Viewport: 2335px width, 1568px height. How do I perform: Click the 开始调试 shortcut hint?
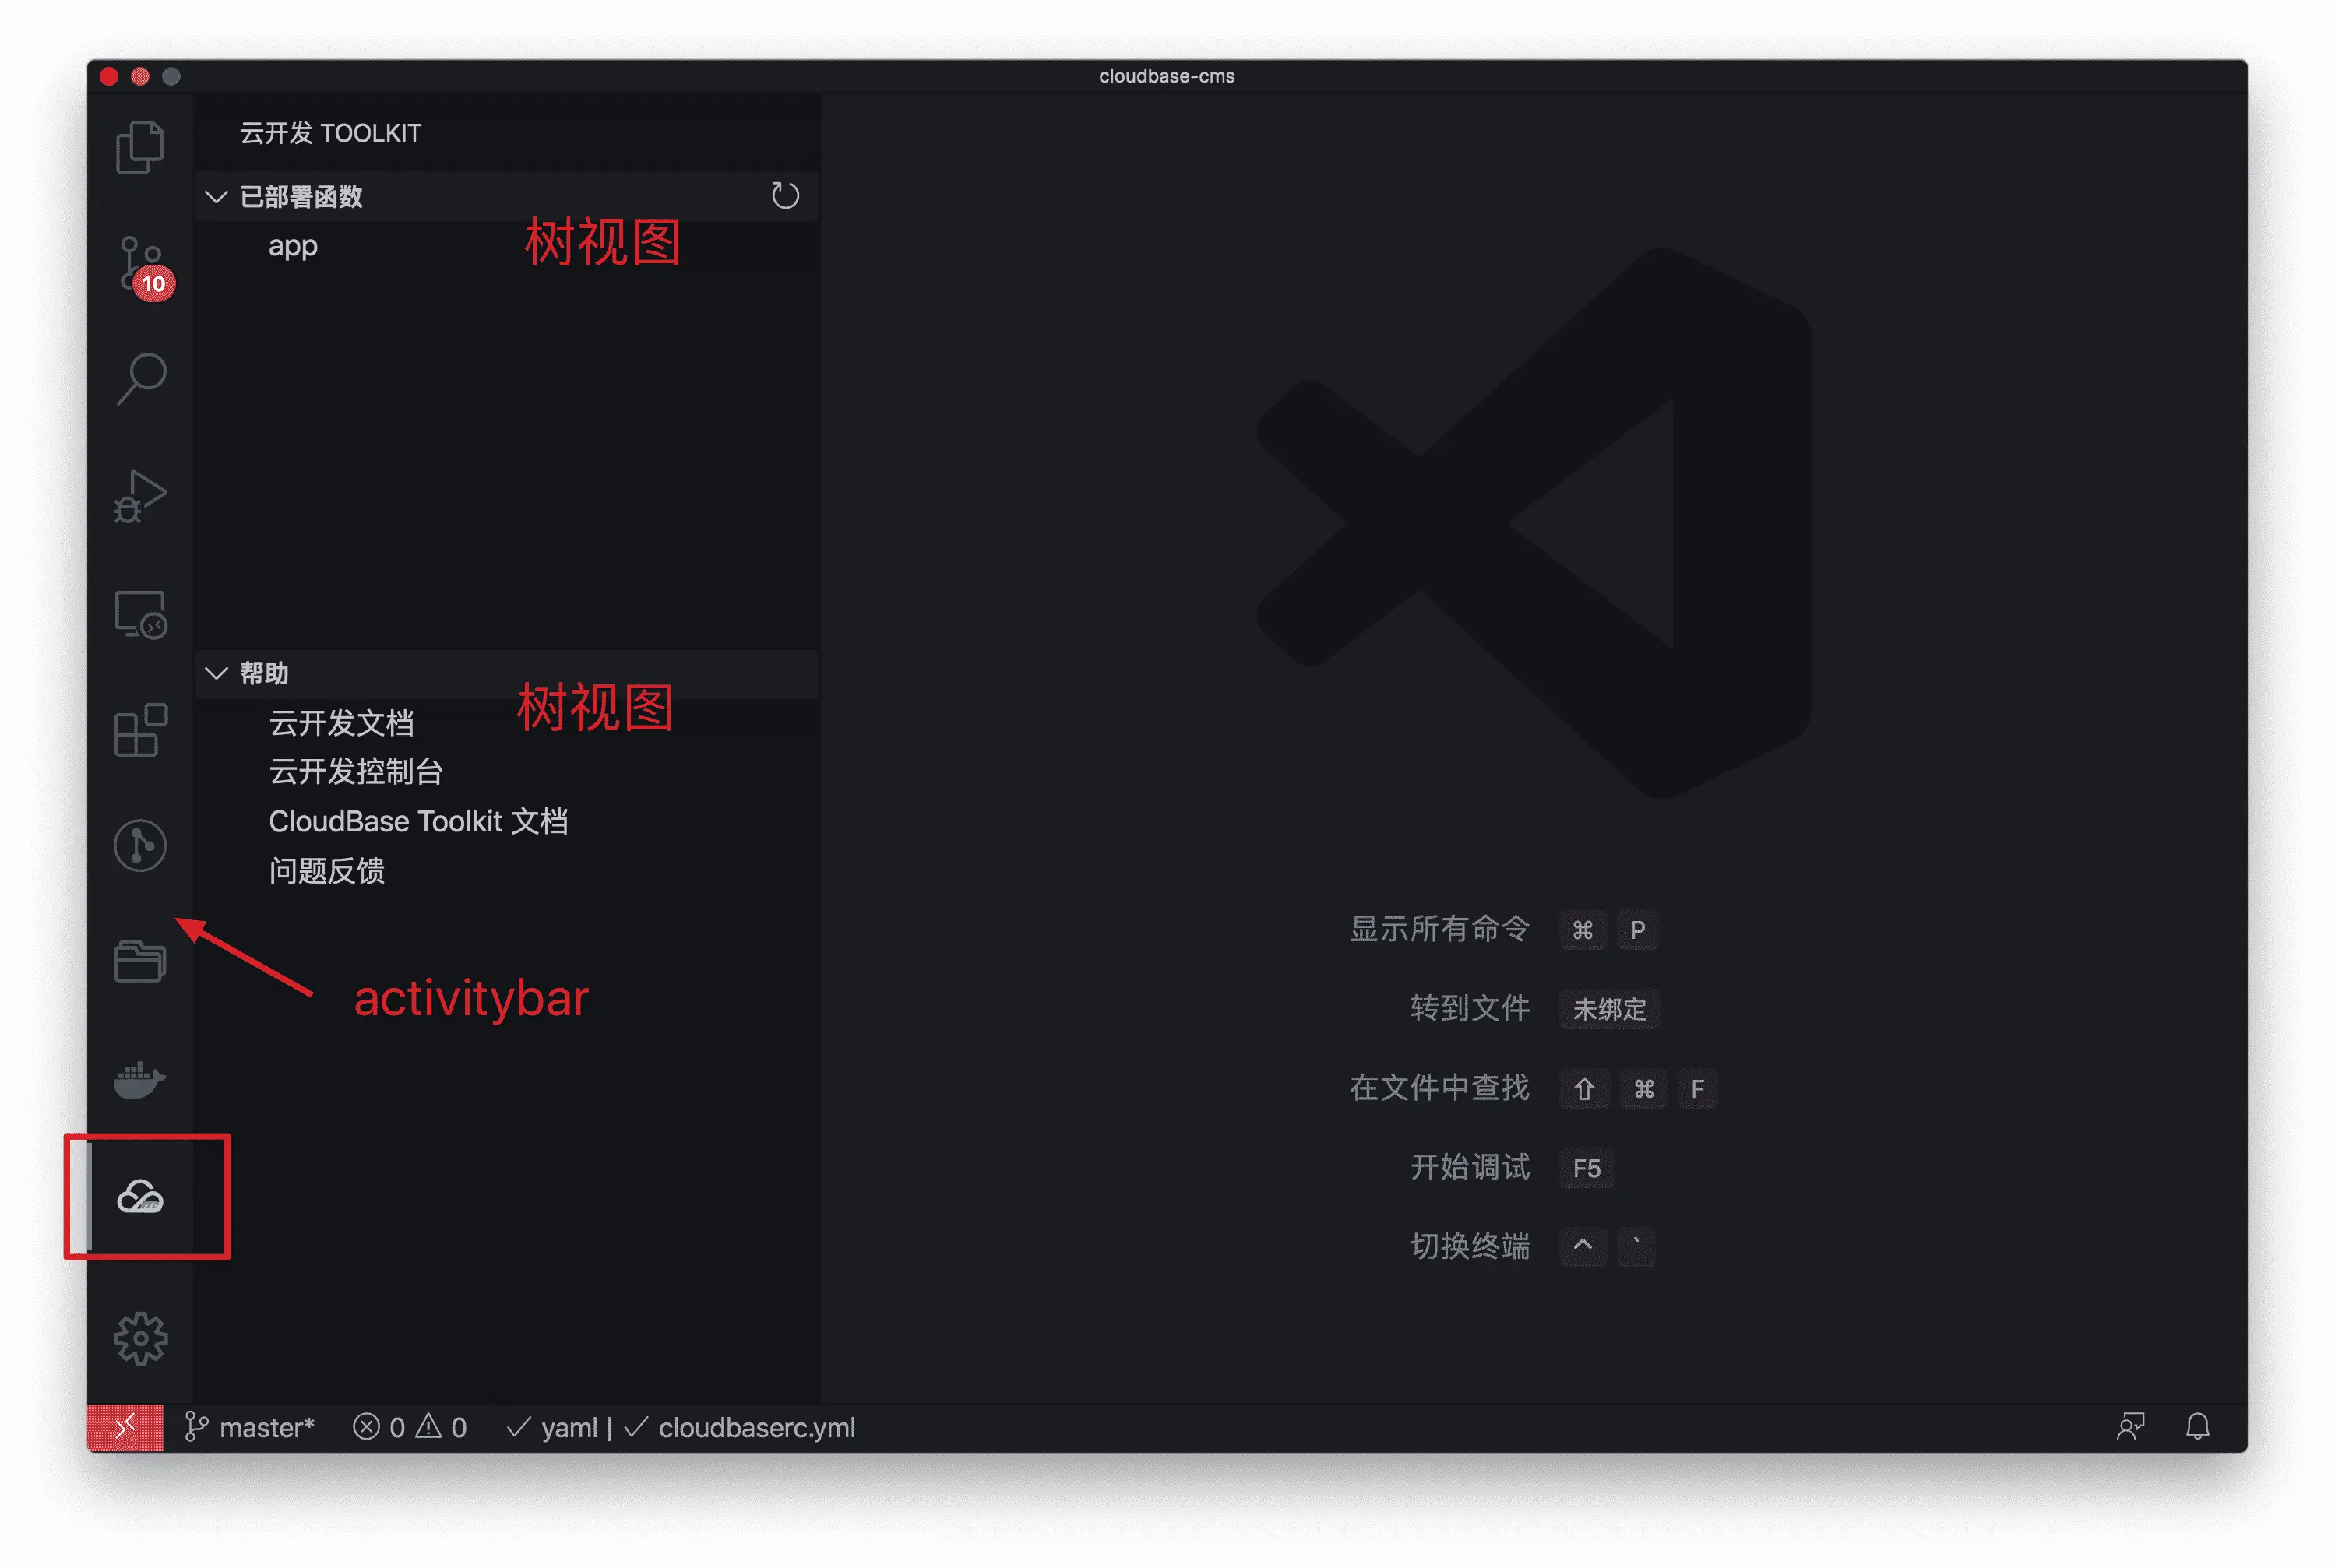point(1470,1167)
